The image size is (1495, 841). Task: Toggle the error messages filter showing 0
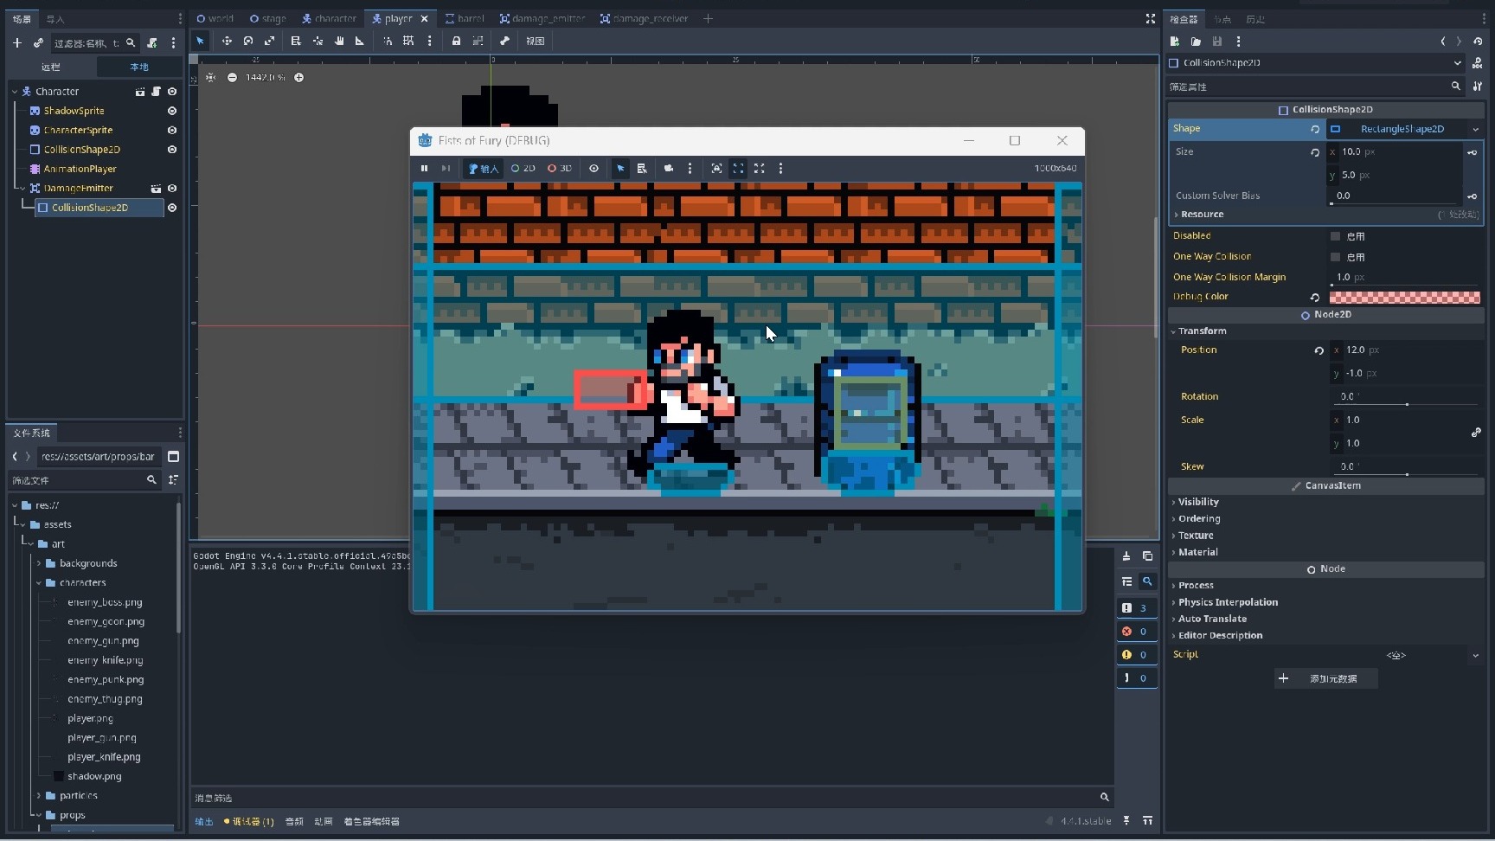click(x=1136, y=632)
